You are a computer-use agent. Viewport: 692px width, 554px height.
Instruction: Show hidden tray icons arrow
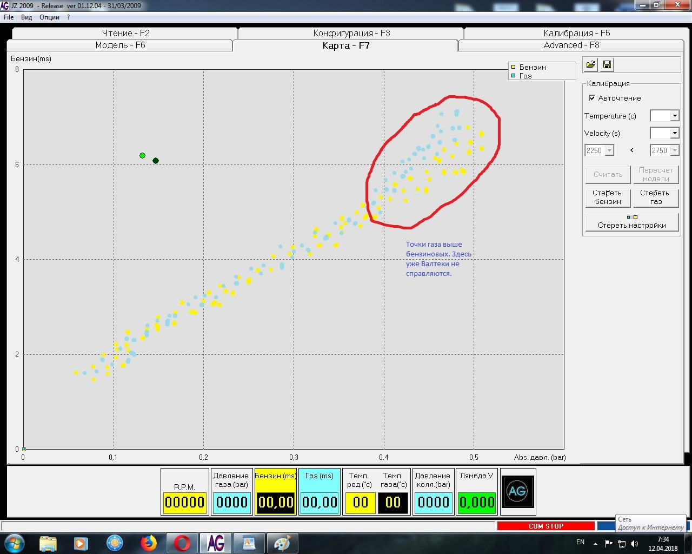coord(596,543)
